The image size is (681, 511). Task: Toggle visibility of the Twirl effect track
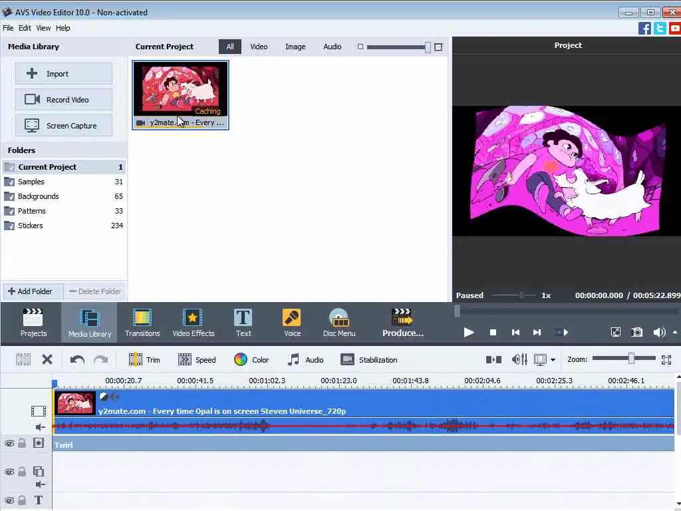[x=9, y=444]
